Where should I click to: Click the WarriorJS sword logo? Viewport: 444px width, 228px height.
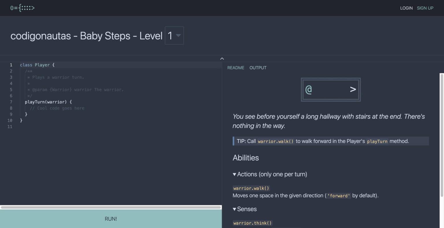pyautogui.click(x=23, y=8)
